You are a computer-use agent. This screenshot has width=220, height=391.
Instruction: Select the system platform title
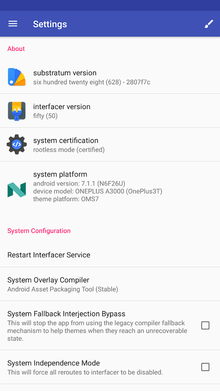tap(60, 174)
